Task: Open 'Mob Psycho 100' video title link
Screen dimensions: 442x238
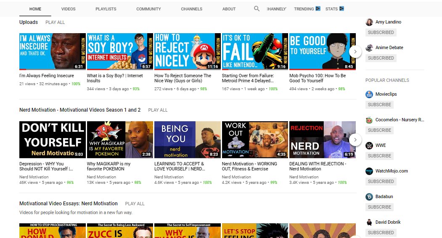Action: (318, 78)
